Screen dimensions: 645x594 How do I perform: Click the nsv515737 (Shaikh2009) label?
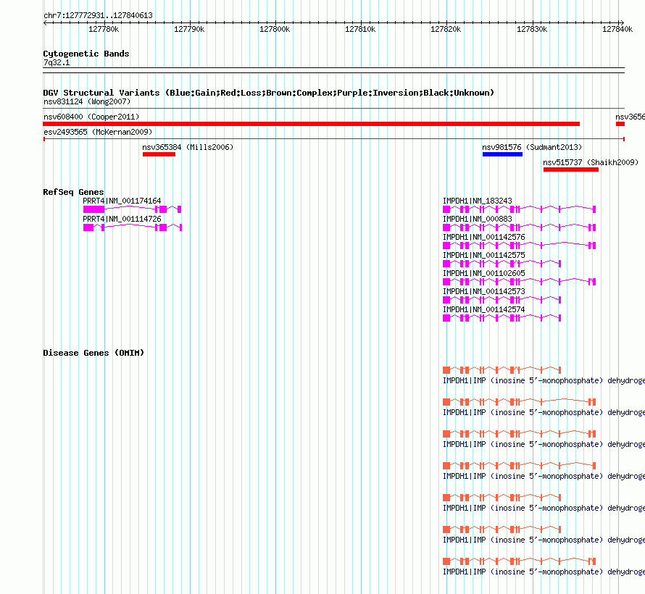tap(591, 162)
